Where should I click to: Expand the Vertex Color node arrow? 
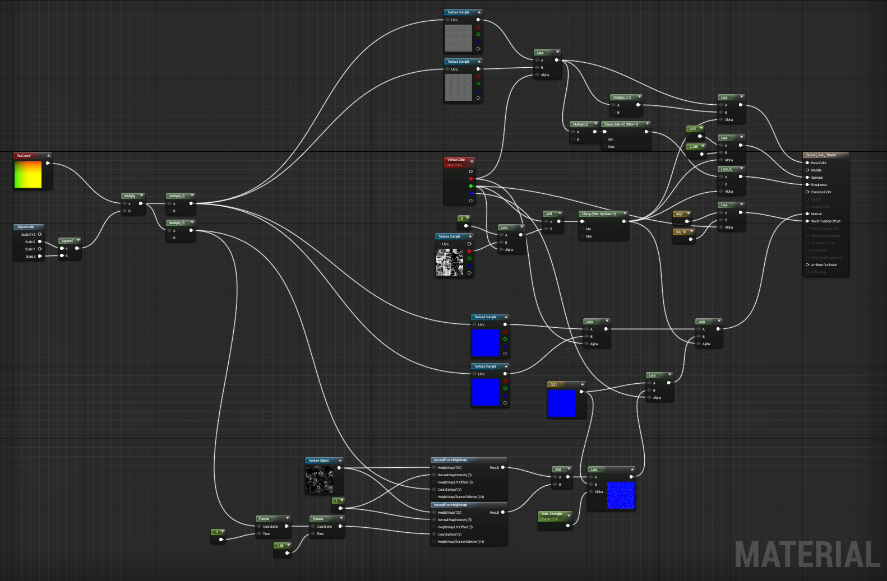coord(472,161)
